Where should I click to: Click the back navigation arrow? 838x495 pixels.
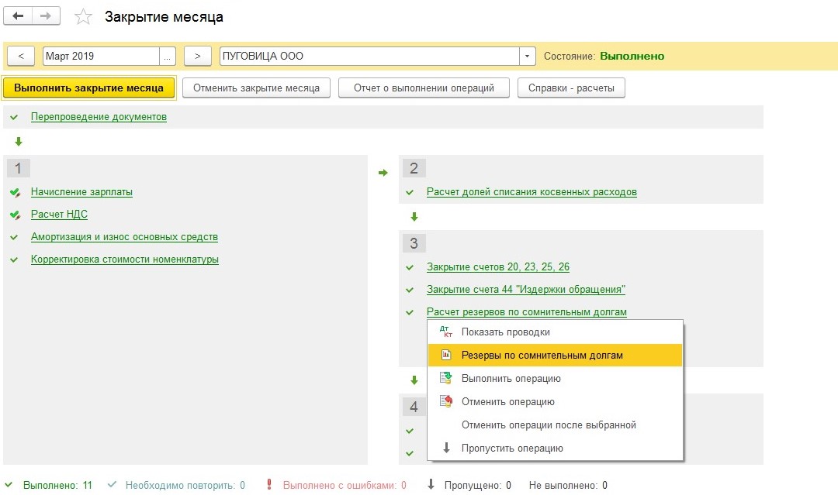click(19, 16)
